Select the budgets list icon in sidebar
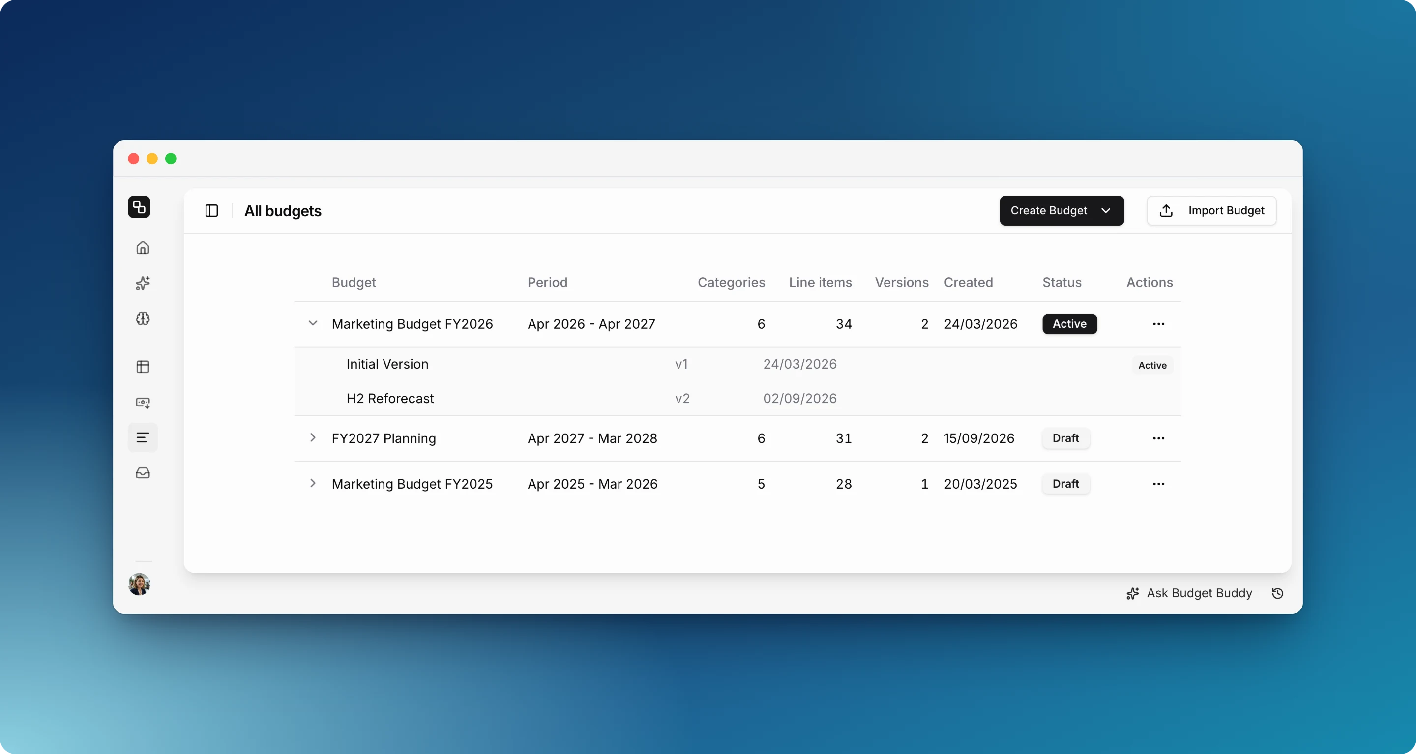1416x754 pixels. coord(143,437)
